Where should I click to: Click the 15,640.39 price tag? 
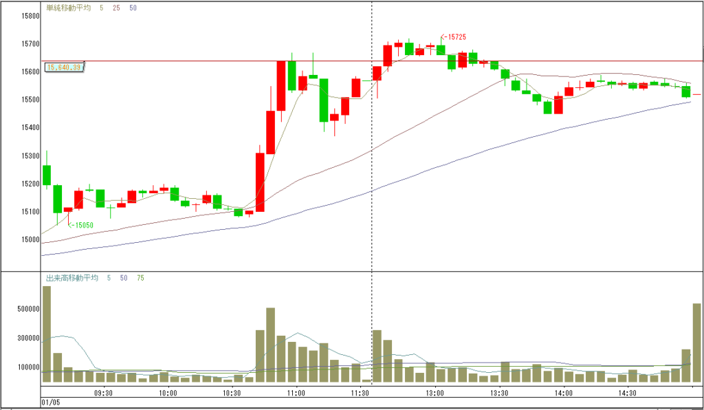[x=64, y=68]
